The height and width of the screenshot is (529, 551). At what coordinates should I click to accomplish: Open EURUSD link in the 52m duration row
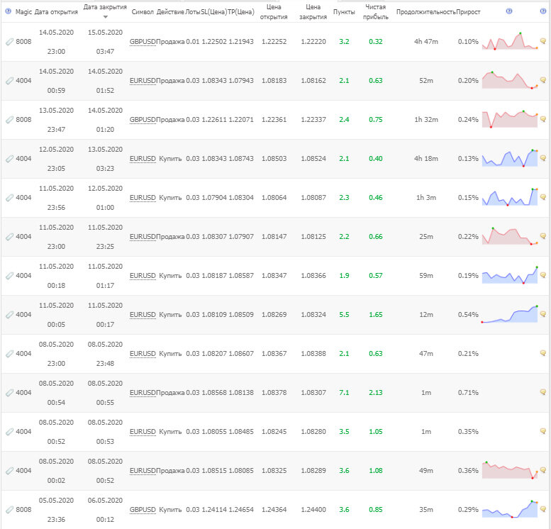coord(143,81)
